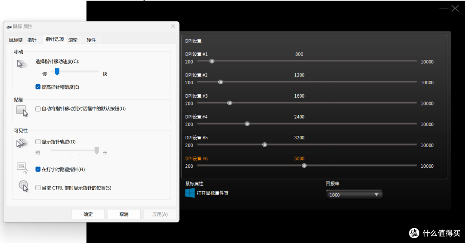
Task: Enable 显示指针轨迹(D) checkbox
Action: click(38, 141)
